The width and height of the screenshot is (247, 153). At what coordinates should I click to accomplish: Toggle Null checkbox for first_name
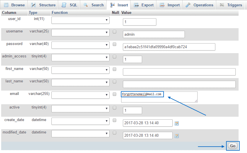(x=114, y=69)
